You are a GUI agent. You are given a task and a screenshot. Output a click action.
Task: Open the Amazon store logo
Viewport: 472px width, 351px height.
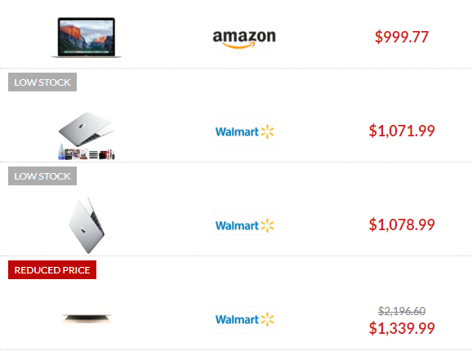point(244,38)
